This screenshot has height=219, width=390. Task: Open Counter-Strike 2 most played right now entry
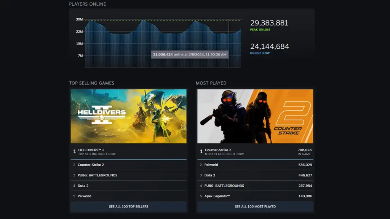255,152
